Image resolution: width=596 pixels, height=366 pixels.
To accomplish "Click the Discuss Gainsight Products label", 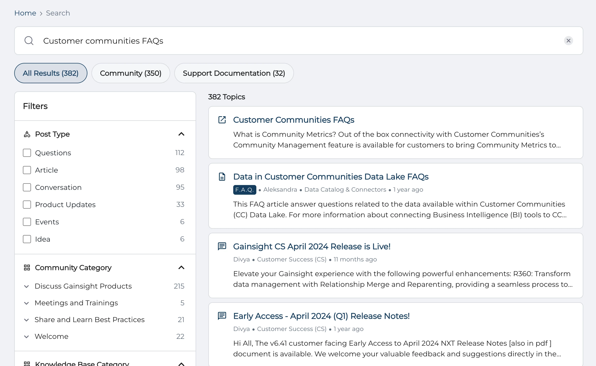I will pos(83,286).
